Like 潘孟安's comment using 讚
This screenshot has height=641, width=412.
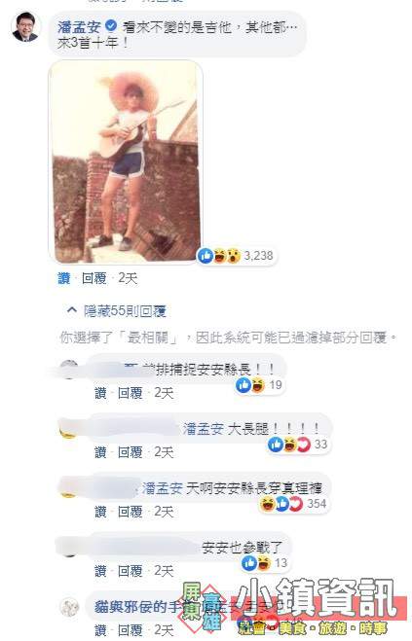click(64, 278)
